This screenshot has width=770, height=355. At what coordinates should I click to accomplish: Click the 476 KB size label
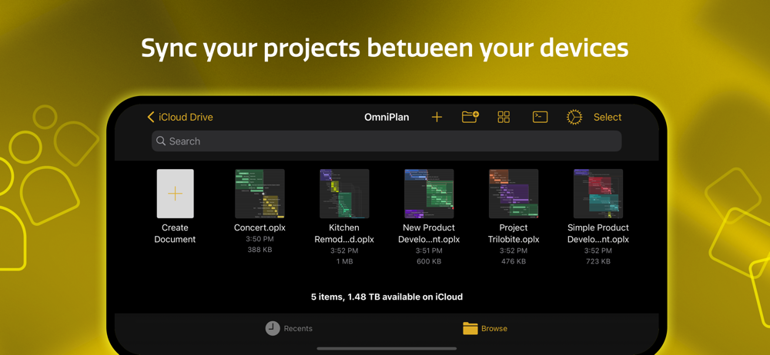(x=514, y=261)
